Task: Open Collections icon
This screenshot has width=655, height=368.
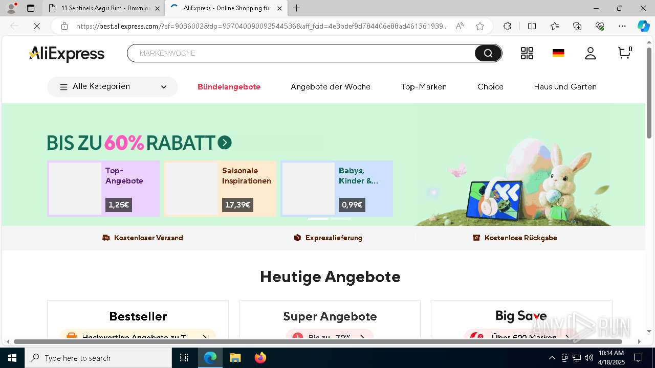Action: 577,26
